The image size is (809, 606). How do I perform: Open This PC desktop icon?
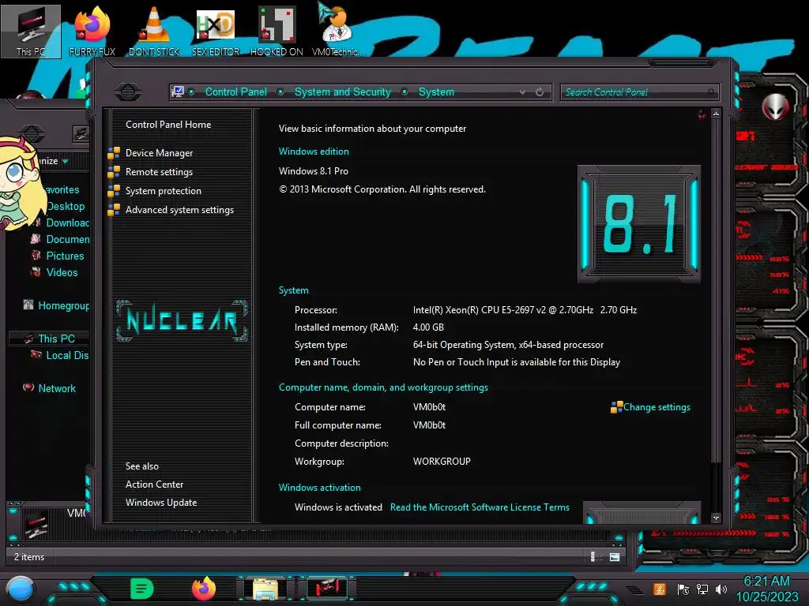point(31,31)
